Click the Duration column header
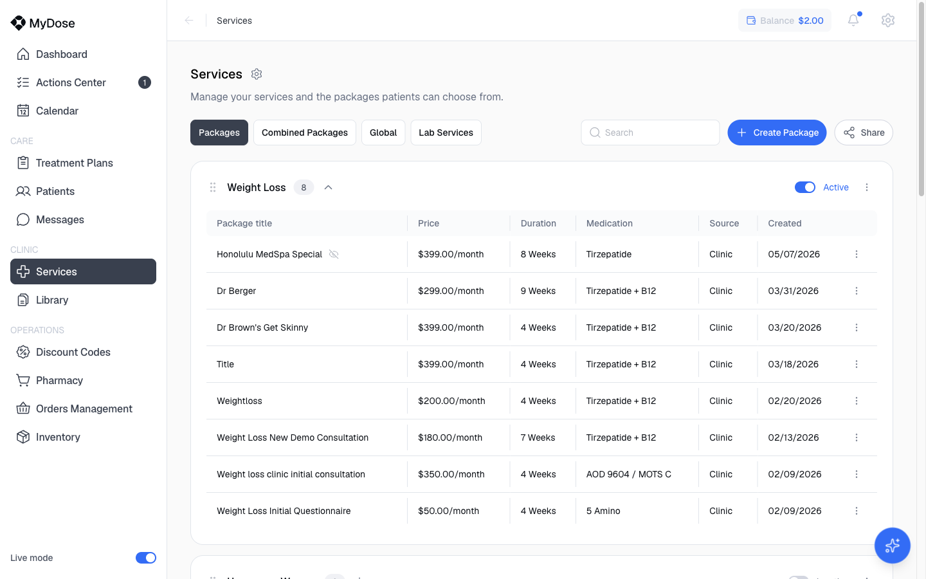This screenshot has width=926, height=579. 538,223
